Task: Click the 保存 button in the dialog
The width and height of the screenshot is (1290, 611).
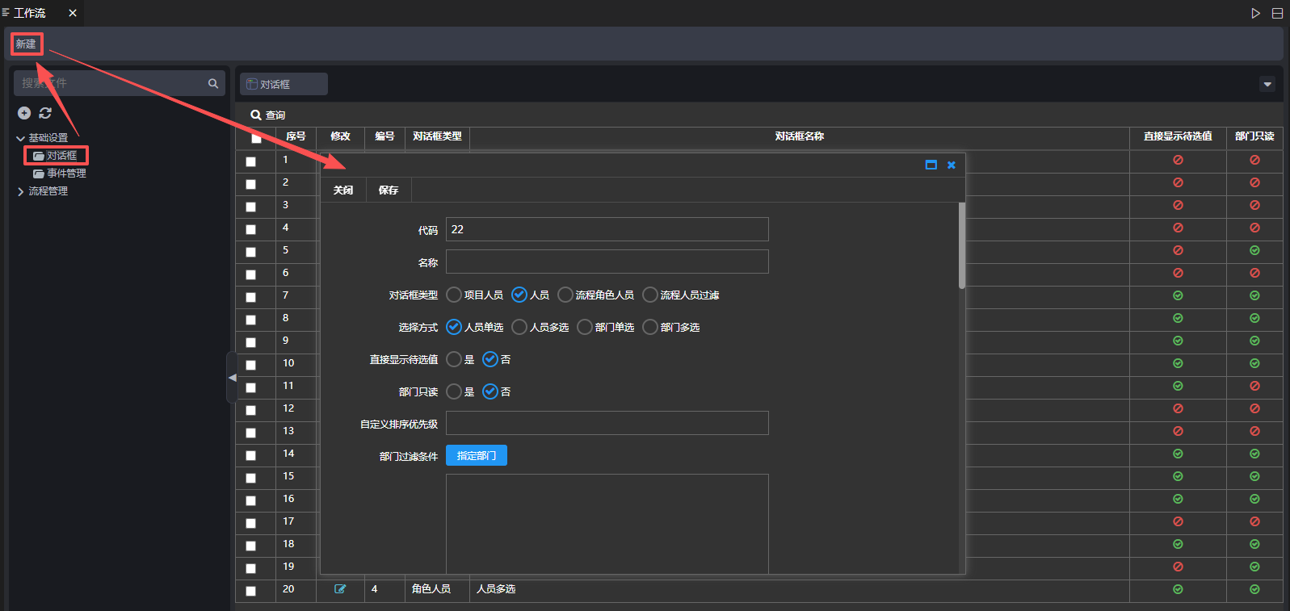Action: [x=389, y=190]
